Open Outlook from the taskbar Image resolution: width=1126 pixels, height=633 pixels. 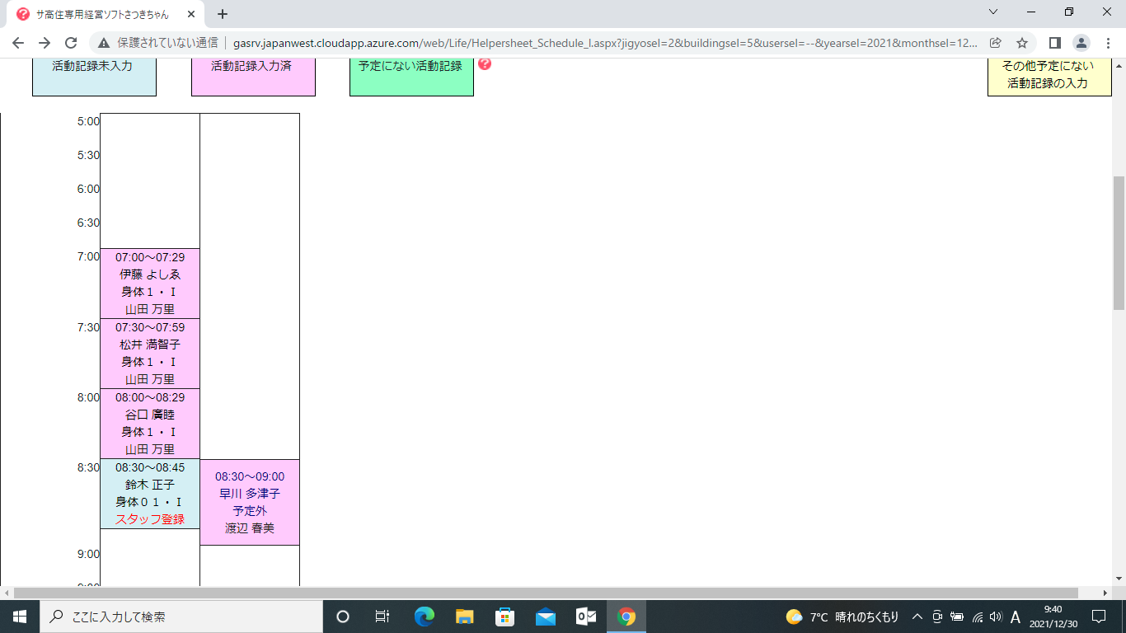(586, 617)
